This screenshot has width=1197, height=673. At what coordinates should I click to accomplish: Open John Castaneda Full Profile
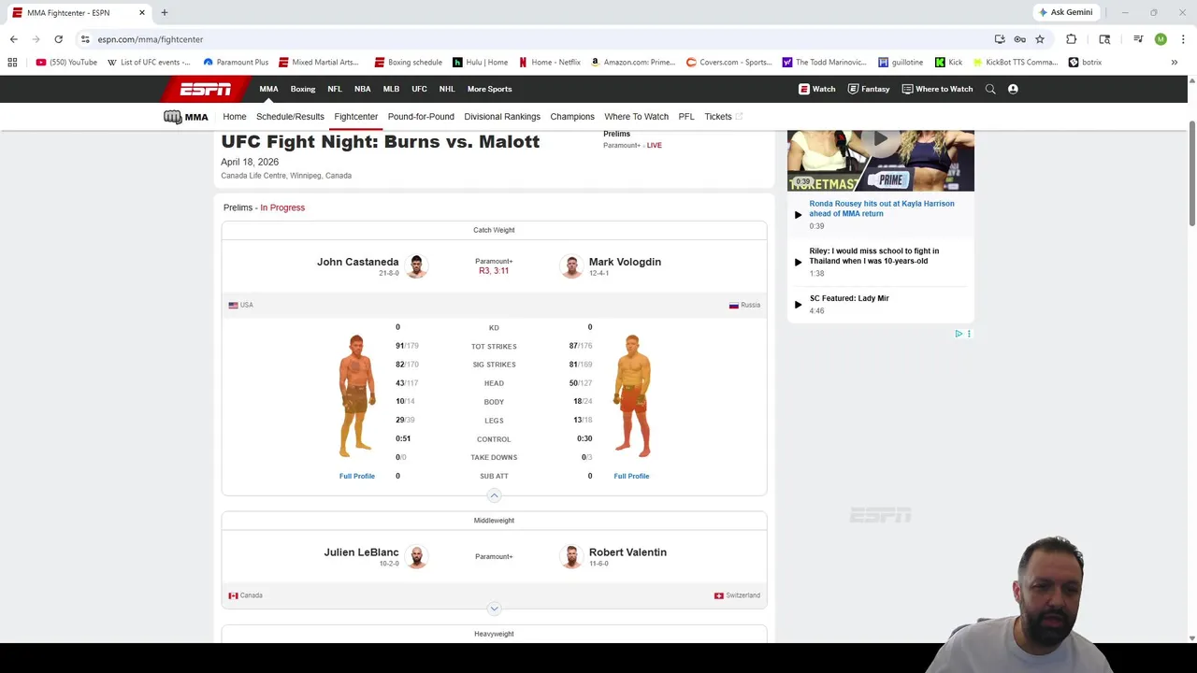coord(357,476)
